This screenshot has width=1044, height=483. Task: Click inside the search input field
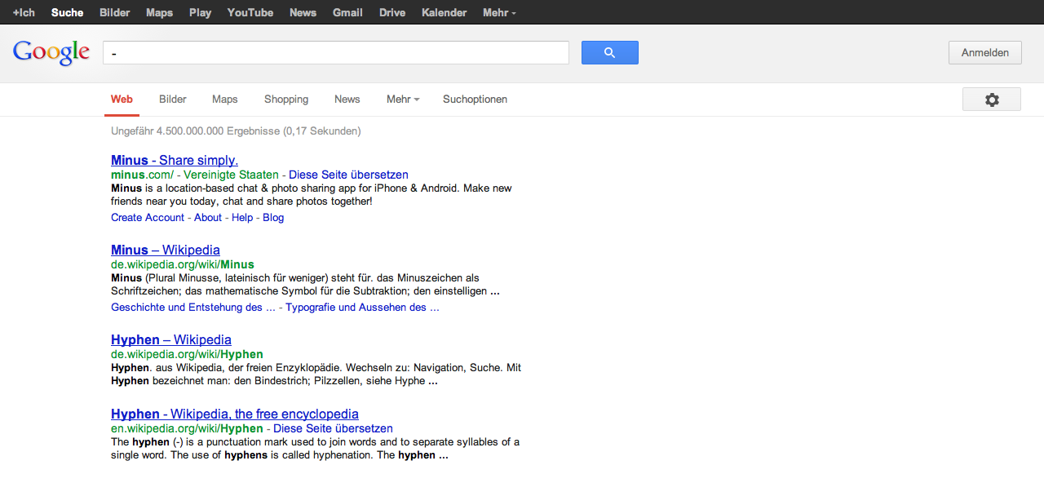335,53
